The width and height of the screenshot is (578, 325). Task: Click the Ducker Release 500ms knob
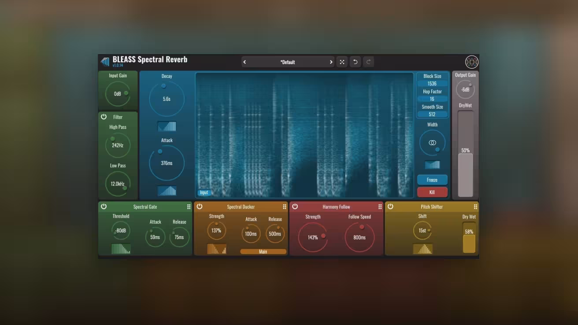[275, 234]
